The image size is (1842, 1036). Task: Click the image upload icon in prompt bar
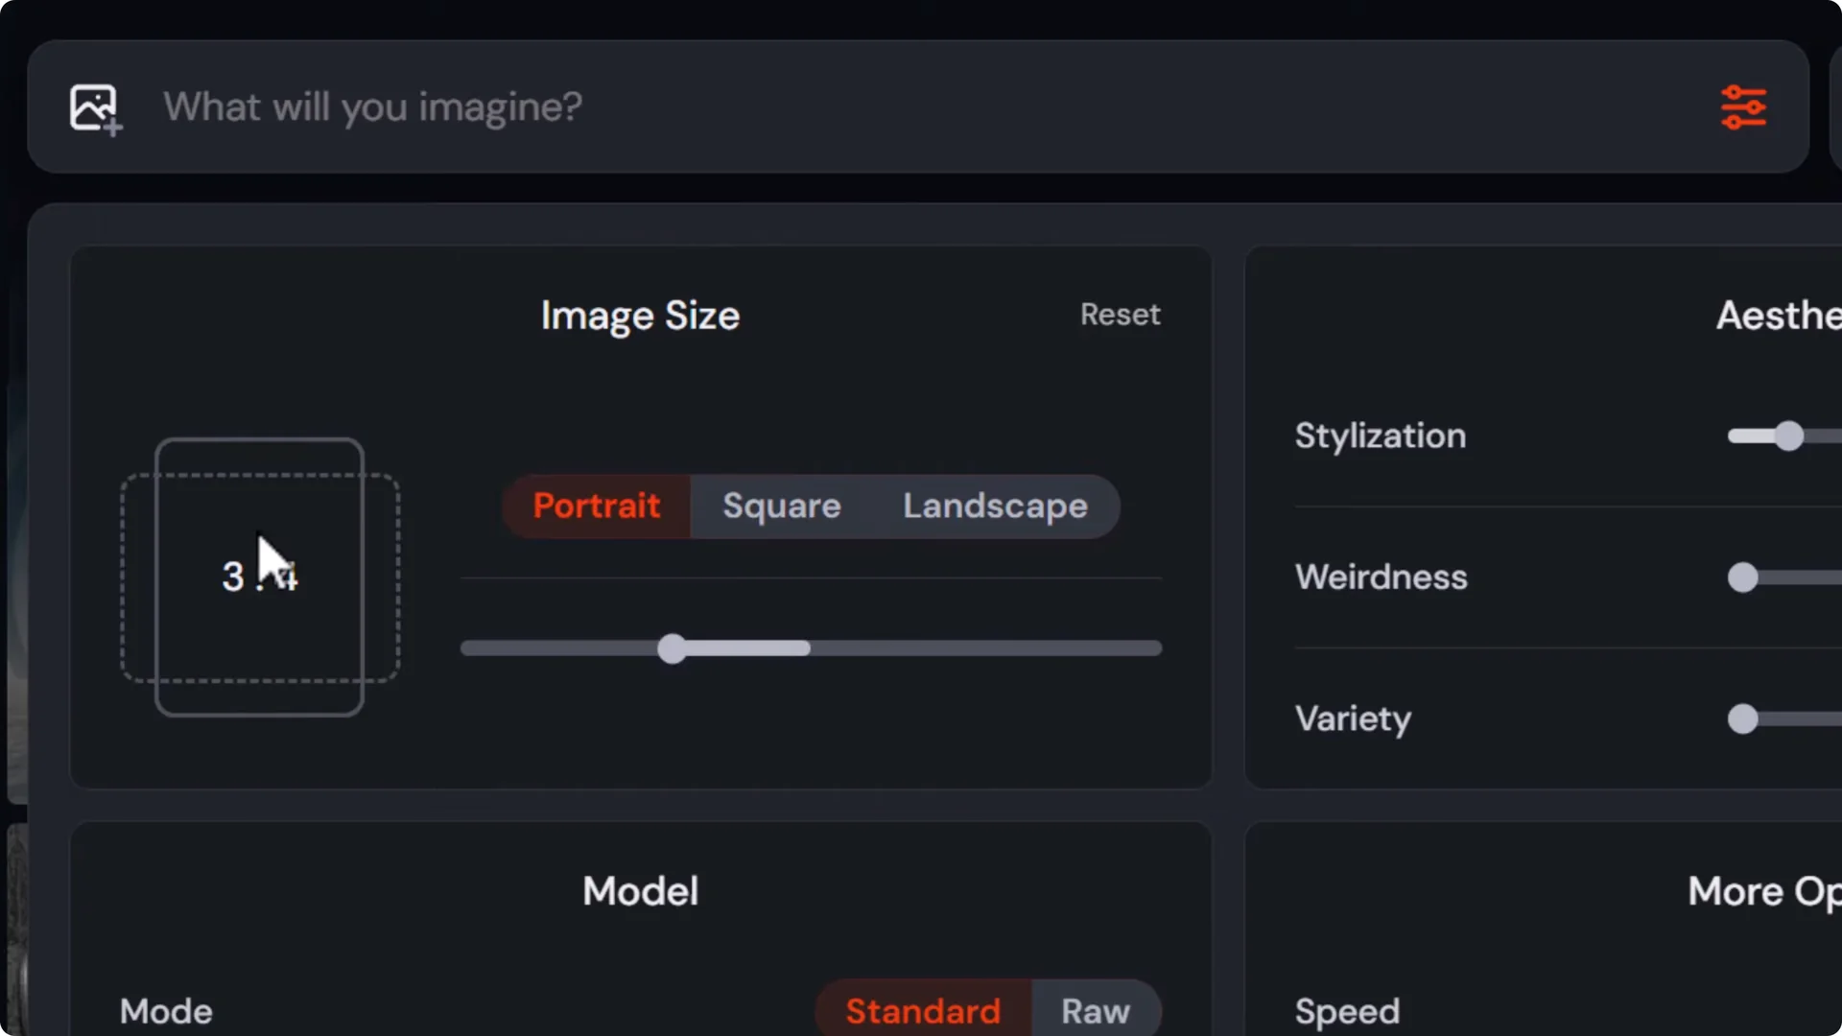point(94,106)
